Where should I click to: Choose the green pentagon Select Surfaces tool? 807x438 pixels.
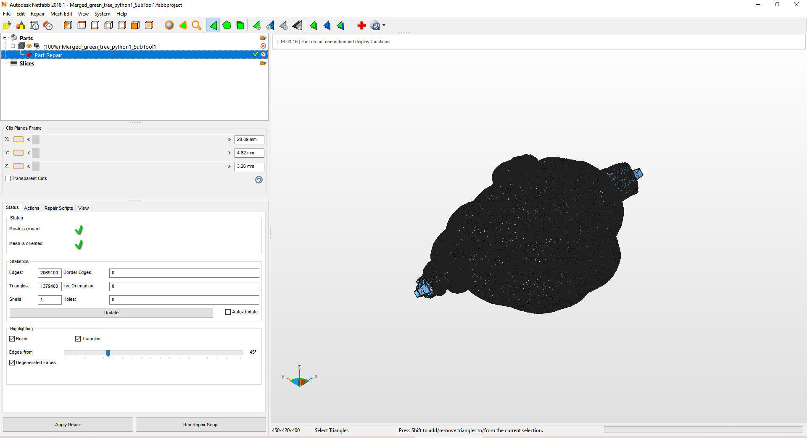pos(227,26)
